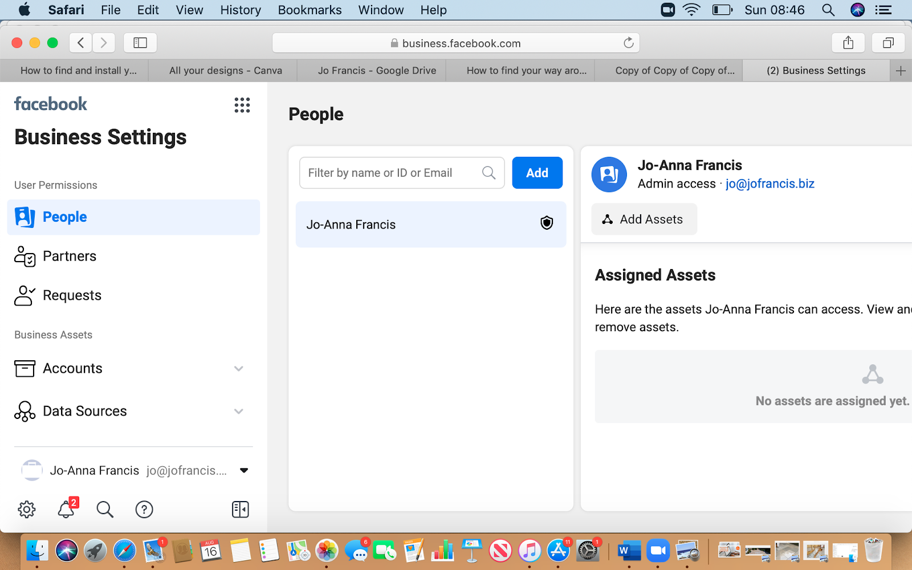The height and width of the screenshot is (570, 912).
Task: Open the zoom.us app in the Dock
Action: point(658,551)
